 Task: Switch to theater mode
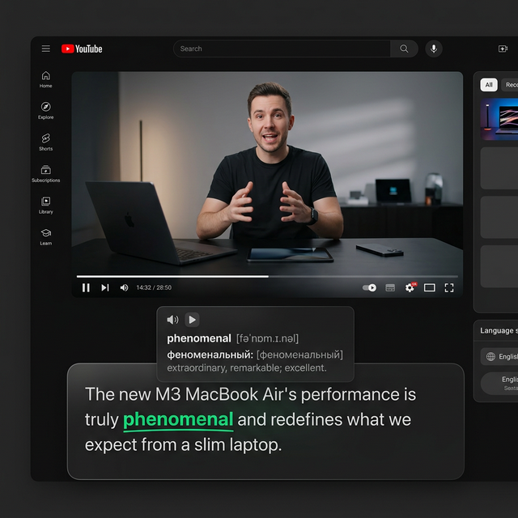click(430, 288)
